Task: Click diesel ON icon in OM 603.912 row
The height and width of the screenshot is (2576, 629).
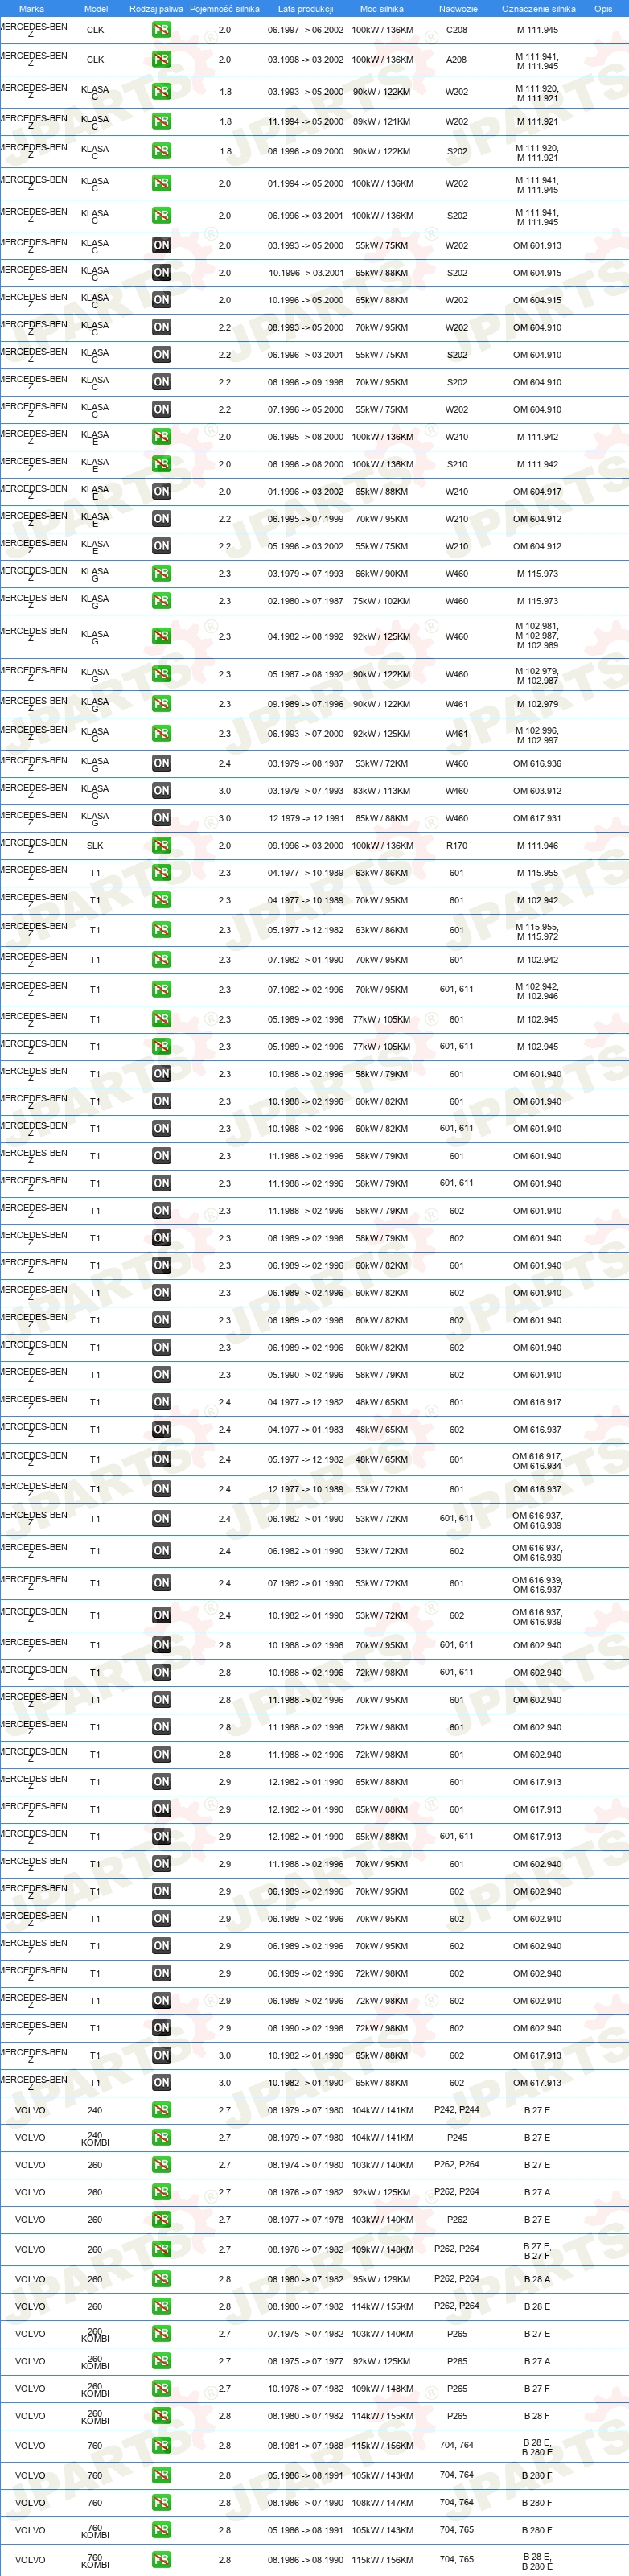Action: tap(161, 790)
